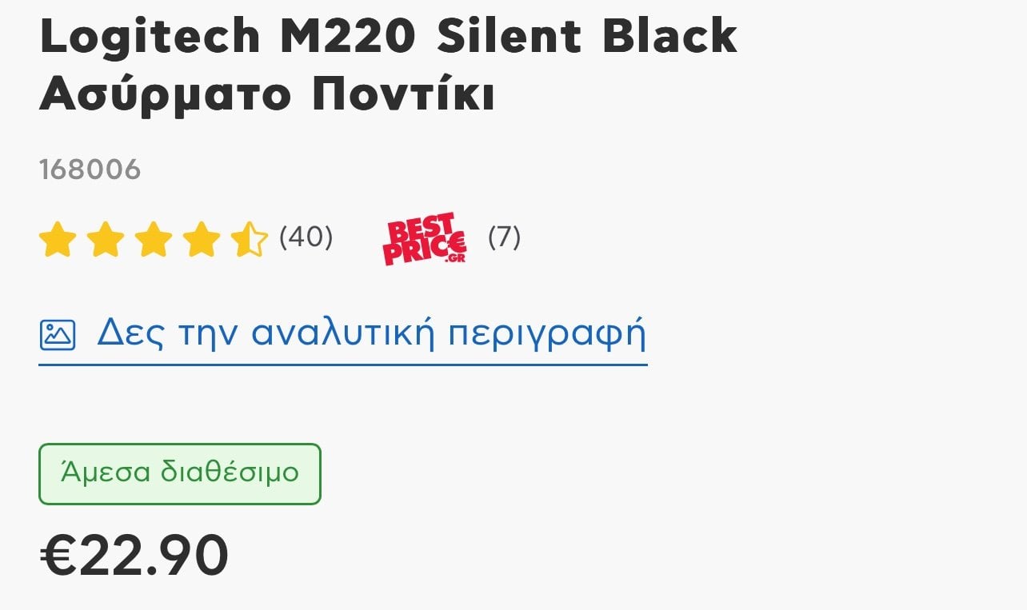Image resolution: width=1027 pixels, height=610 pixels.
Task: Click the product code 168006
Action: pos(90,169)
